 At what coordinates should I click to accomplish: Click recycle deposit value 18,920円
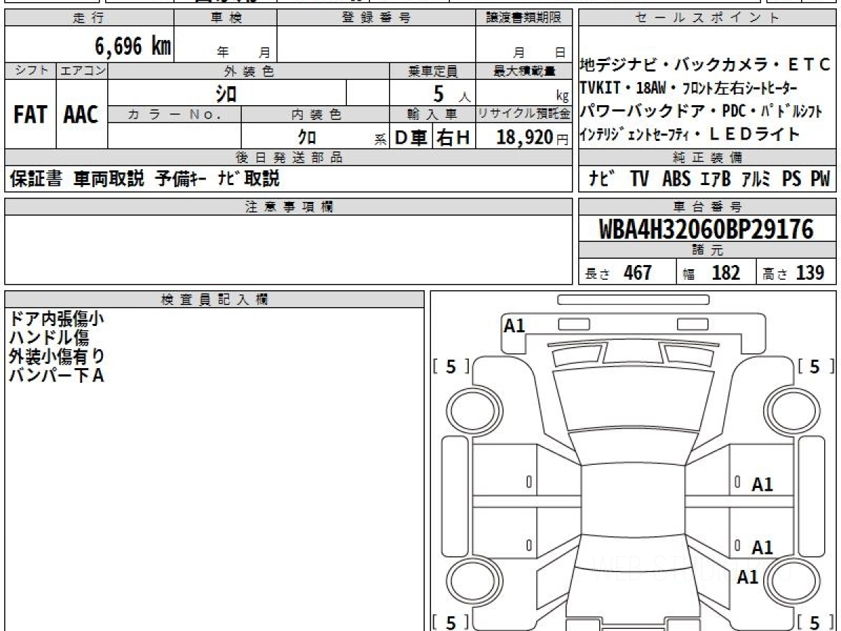(533, 137)
